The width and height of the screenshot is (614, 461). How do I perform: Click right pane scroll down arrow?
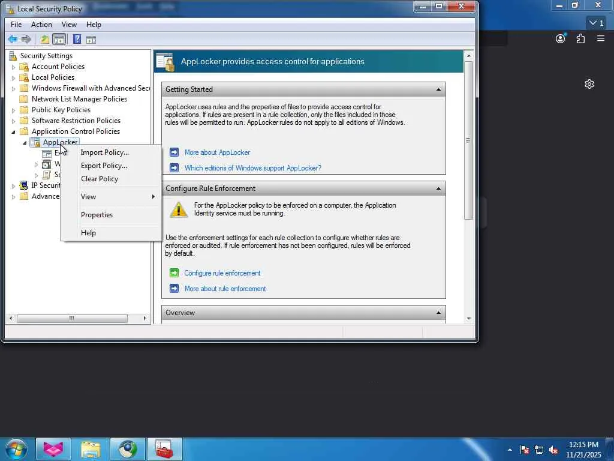(469, 319)
